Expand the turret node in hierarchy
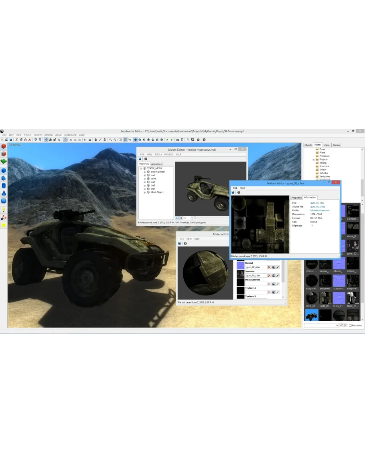Screen dimensions: 365x463 pos(144,179)
